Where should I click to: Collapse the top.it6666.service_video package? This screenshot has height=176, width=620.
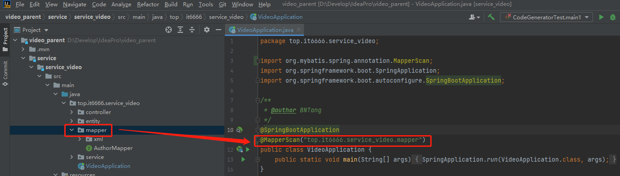(63, 103)
